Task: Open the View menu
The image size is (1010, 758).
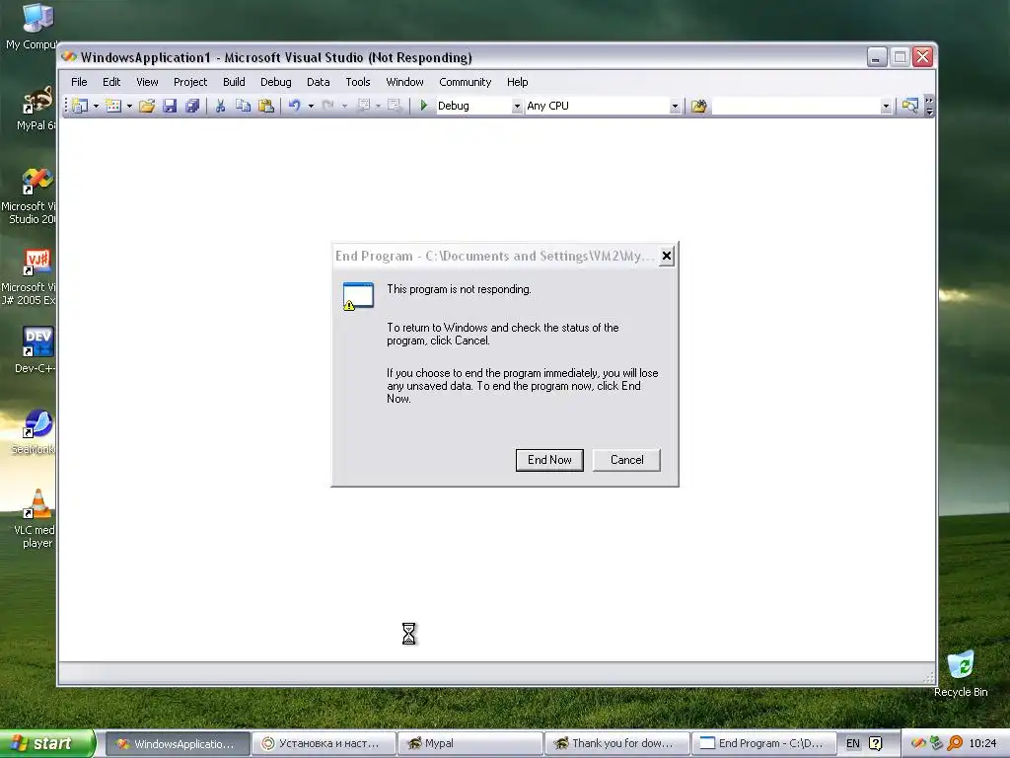Action: [x=147, y=82]
